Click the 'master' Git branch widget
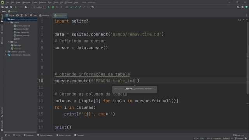Image resolution: width=249 pixels, height=140 pixels. 239,138
